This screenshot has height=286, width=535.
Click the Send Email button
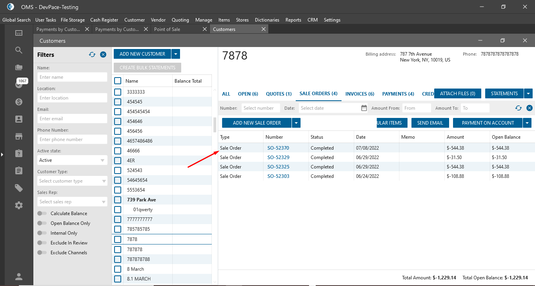point(430,123)
